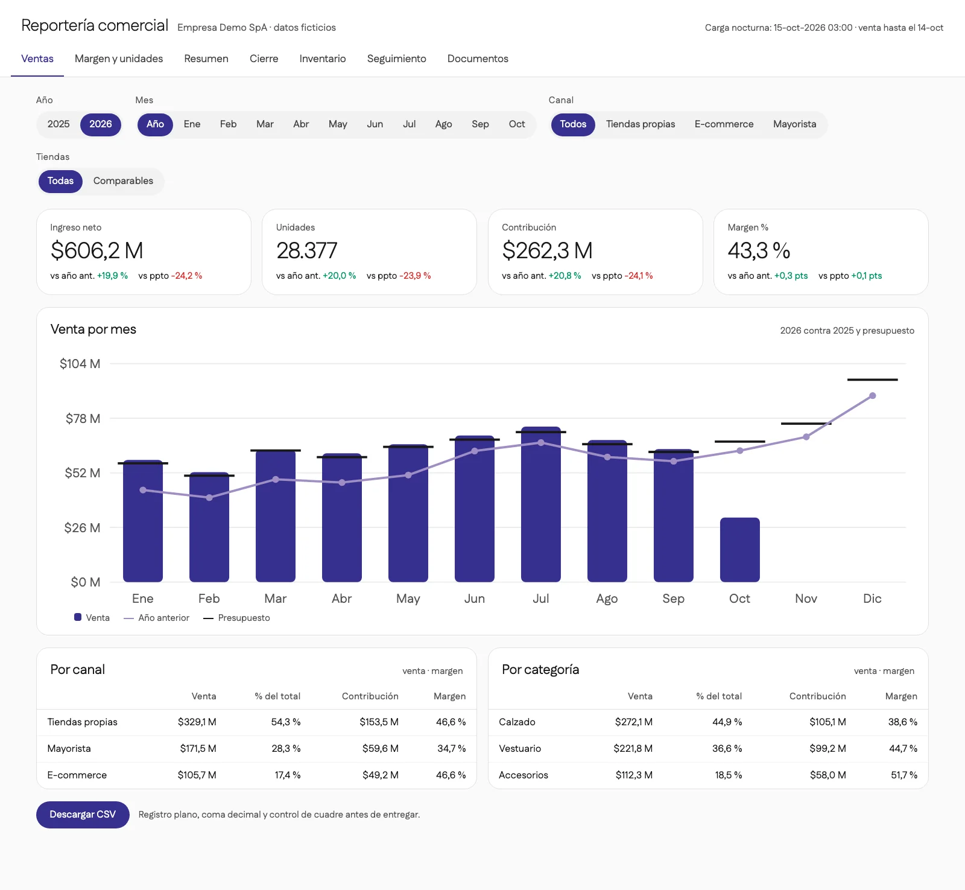Click the Contribución column header in Por categoría
The height and width of the screenshot is (890, 965).
click(817, 696)
